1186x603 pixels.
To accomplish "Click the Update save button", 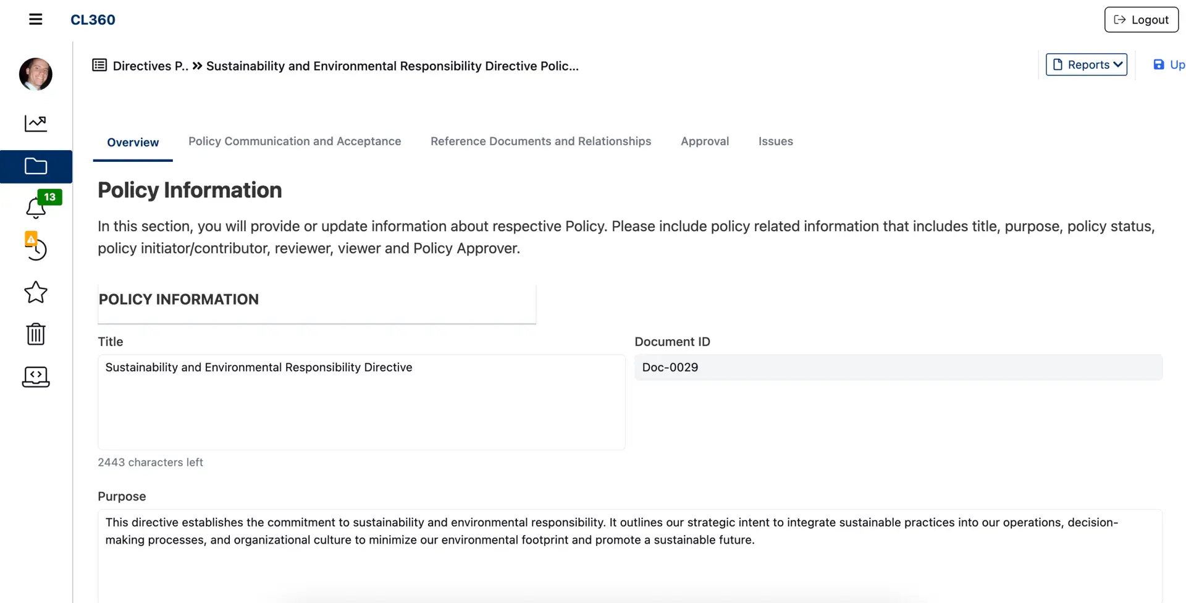I will 1169,65.
